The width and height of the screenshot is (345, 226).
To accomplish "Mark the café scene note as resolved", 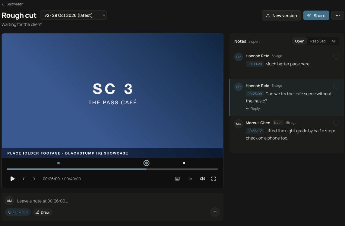I will (x=336, y=86).
